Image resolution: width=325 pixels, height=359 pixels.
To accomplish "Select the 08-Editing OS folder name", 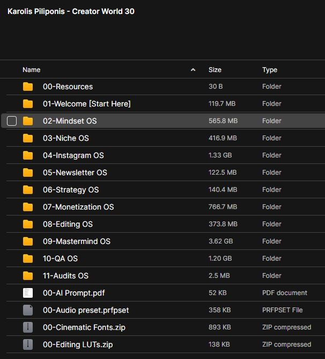I will [68, 224].
